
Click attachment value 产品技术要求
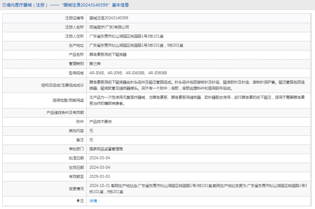click(100, 122)
